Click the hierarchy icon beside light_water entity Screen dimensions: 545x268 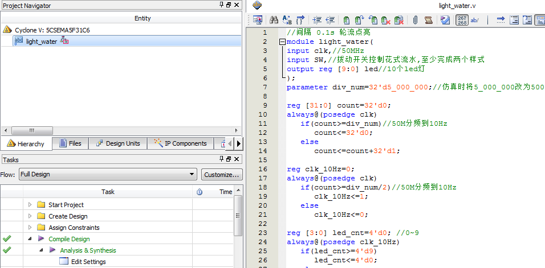pos(64,42)
